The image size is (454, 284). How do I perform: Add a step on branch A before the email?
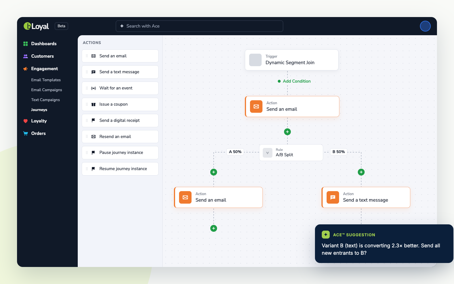tap(214, 172)
